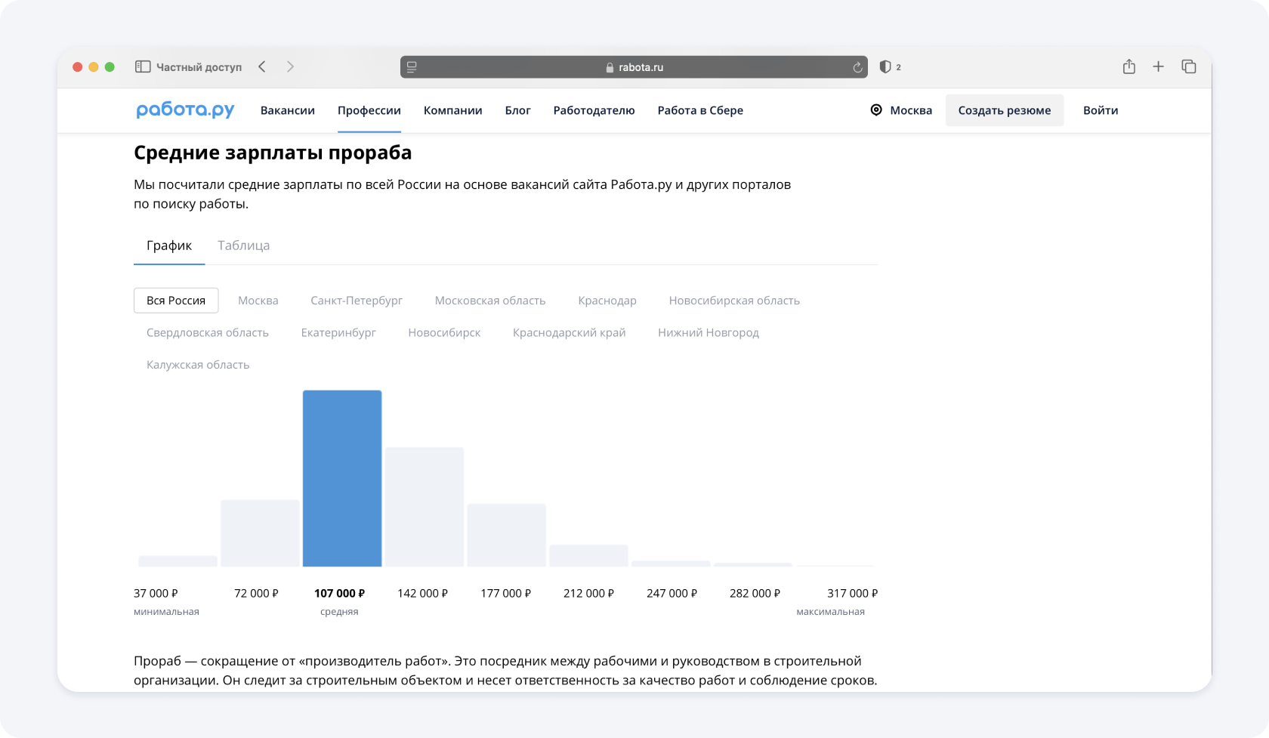
Task: Click the blue 107 000 ₽ bar
Action: click(x=342, y=478)
